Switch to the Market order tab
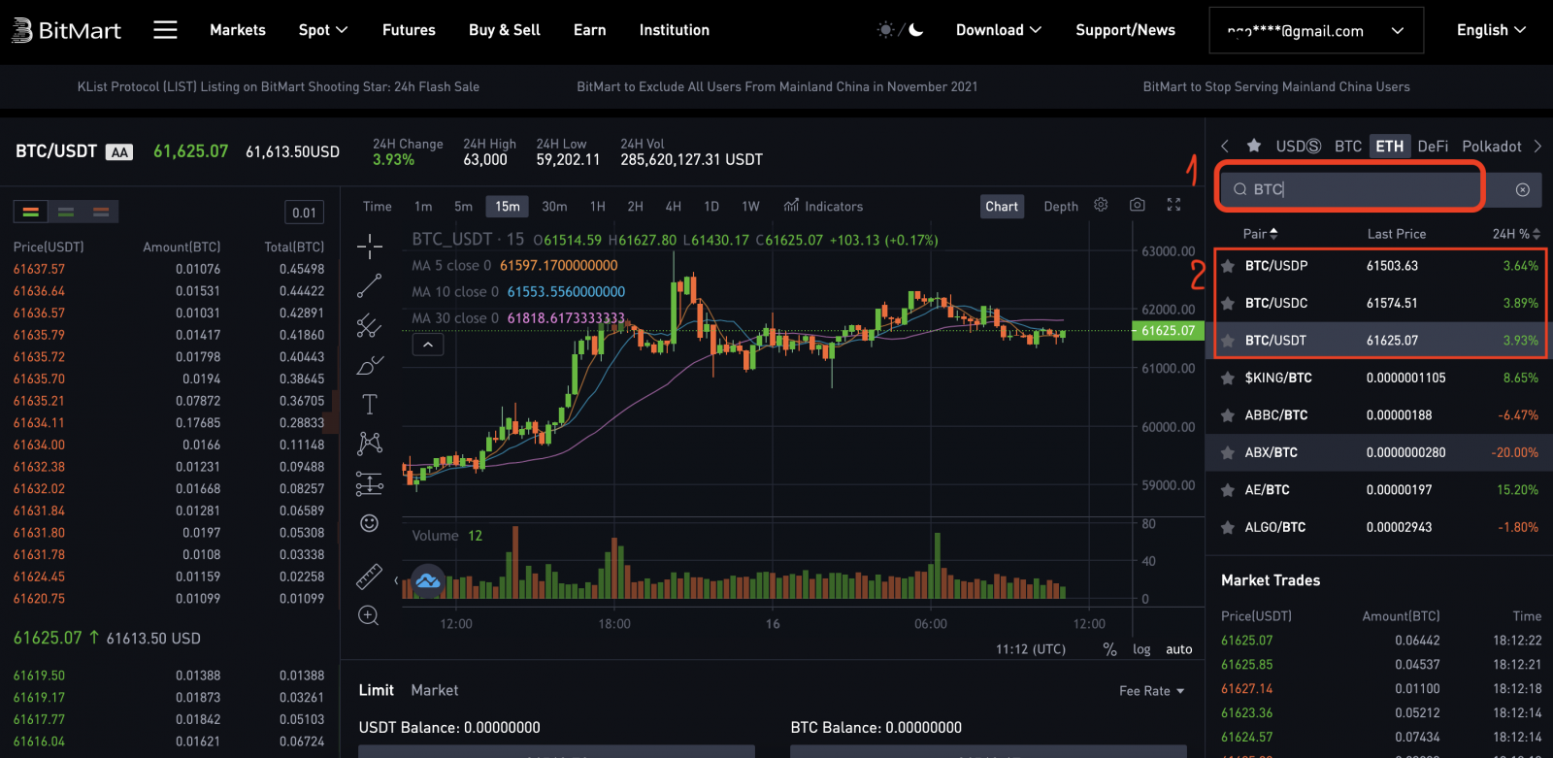The image size is (1553, 758). tap(434, 690)
